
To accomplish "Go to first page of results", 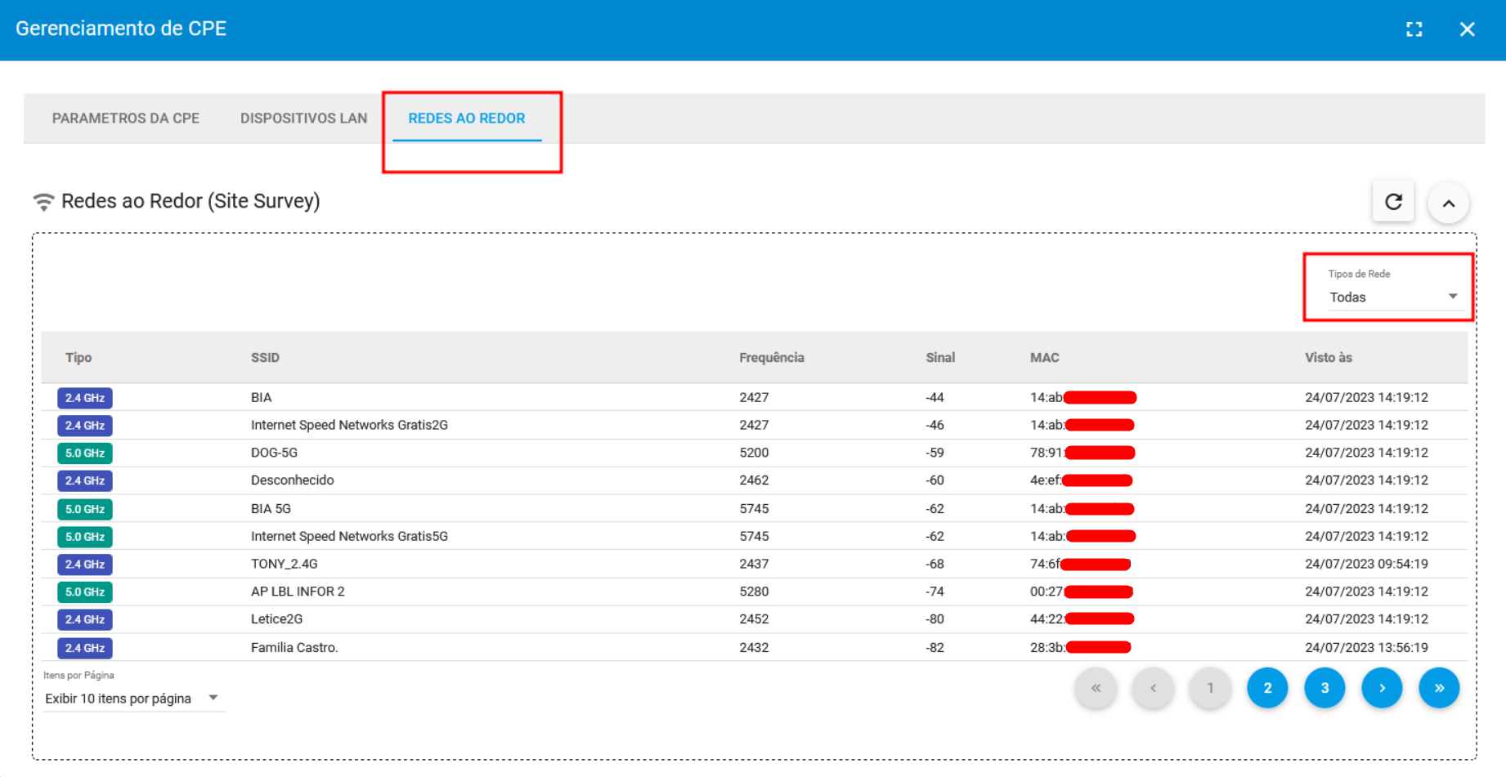I will click(x=1096, y=688).
